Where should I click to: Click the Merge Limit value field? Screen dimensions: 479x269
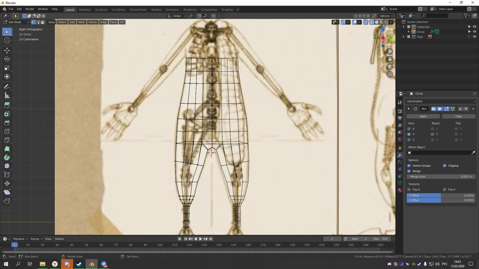coord(441,176)
